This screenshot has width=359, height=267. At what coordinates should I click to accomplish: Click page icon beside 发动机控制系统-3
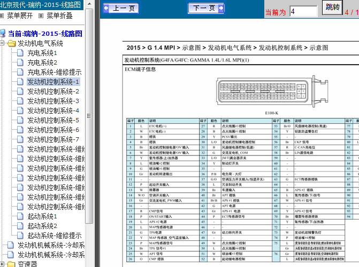[x=20, y=101]
